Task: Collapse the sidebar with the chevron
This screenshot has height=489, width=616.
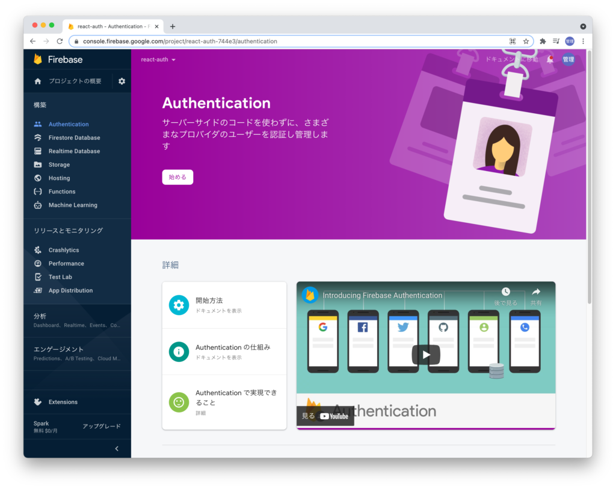Action: (117, 448)
